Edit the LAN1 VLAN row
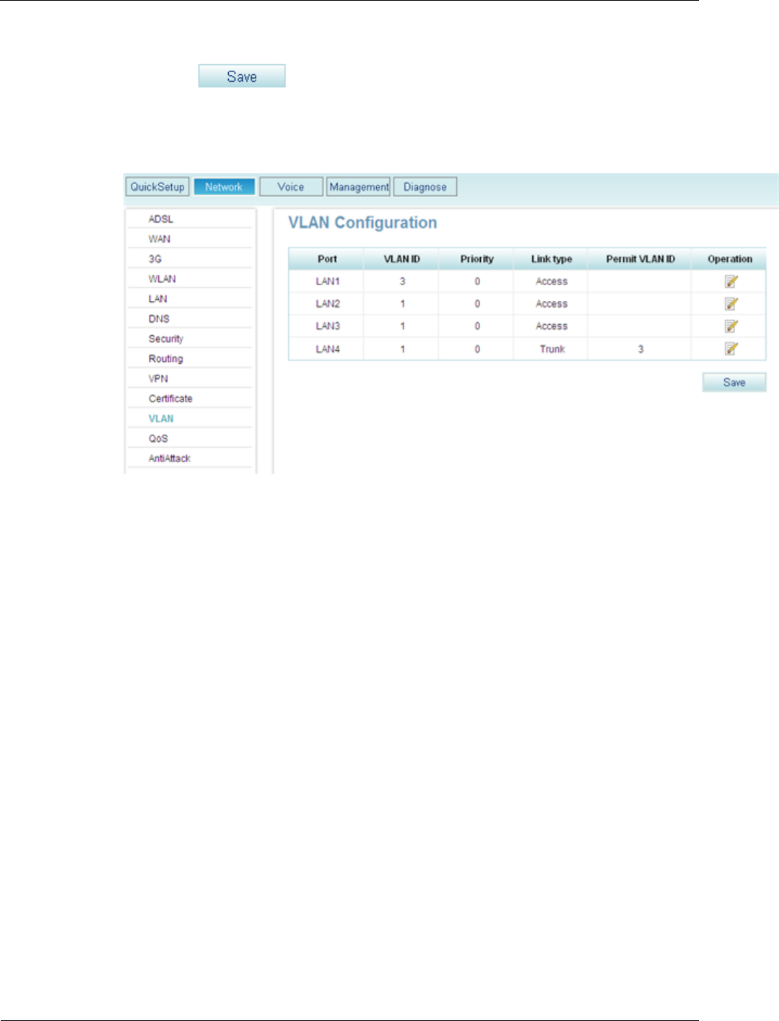 [731, 282]
